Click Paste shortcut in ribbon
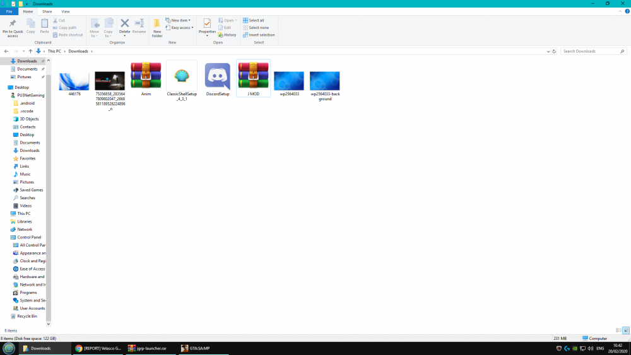The width and height of the screenshot is (631, 355). pyautogui.click(x=68, y=35)
